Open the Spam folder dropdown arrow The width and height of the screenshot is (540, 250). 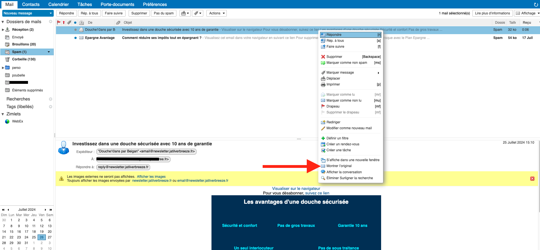[x=49, y=52]
